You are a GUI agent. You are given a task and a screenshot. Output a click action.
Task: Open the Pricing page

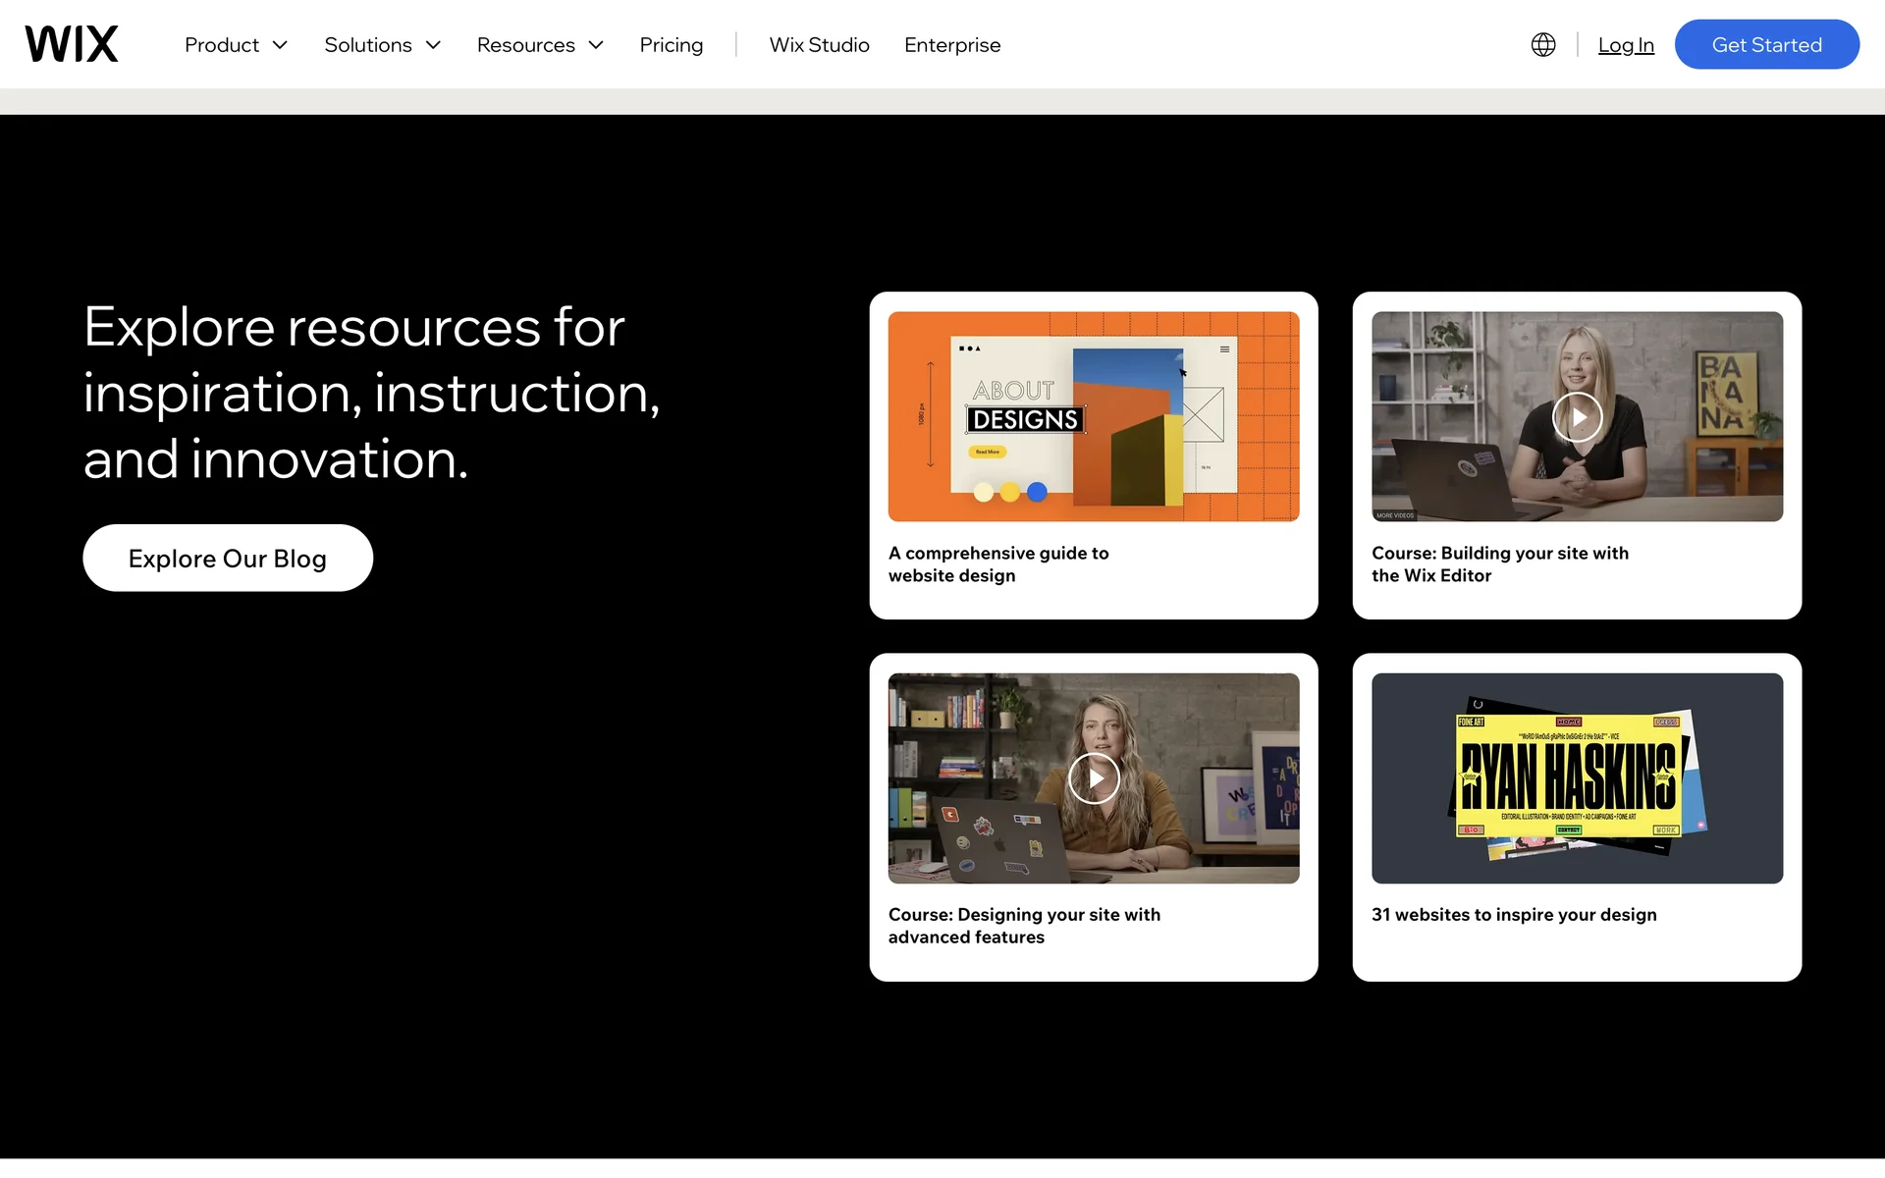tap(671, 45)
